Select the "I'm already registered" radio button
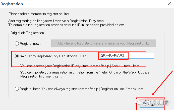The width and height of the screenshot is (174, 110). coord(17,56)
